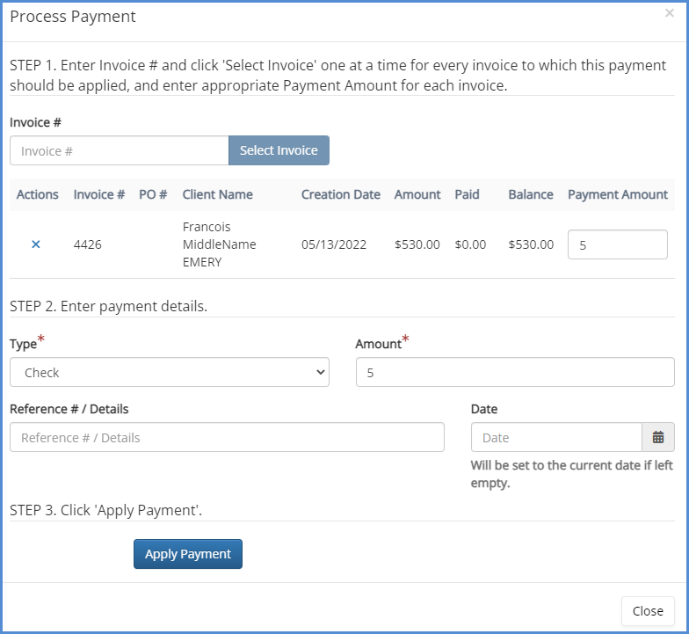
Task: Focus the Invoice # search input field
Action: (120, 150)
